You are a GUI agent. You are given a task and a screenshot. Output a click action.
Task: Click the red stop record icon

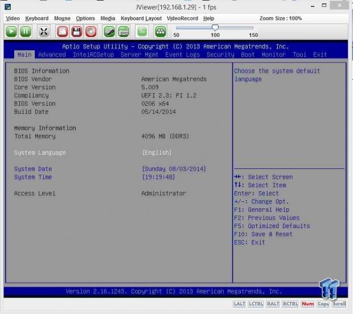[62, 31]
